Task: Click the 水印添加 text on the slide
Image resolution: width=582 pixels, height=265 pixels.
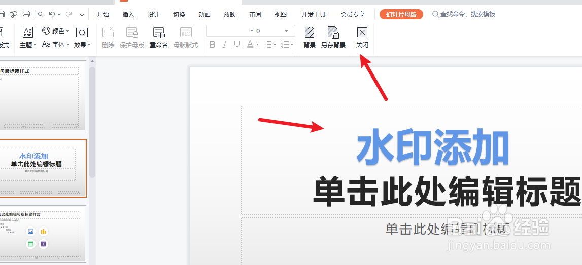Action: [432, 147]
